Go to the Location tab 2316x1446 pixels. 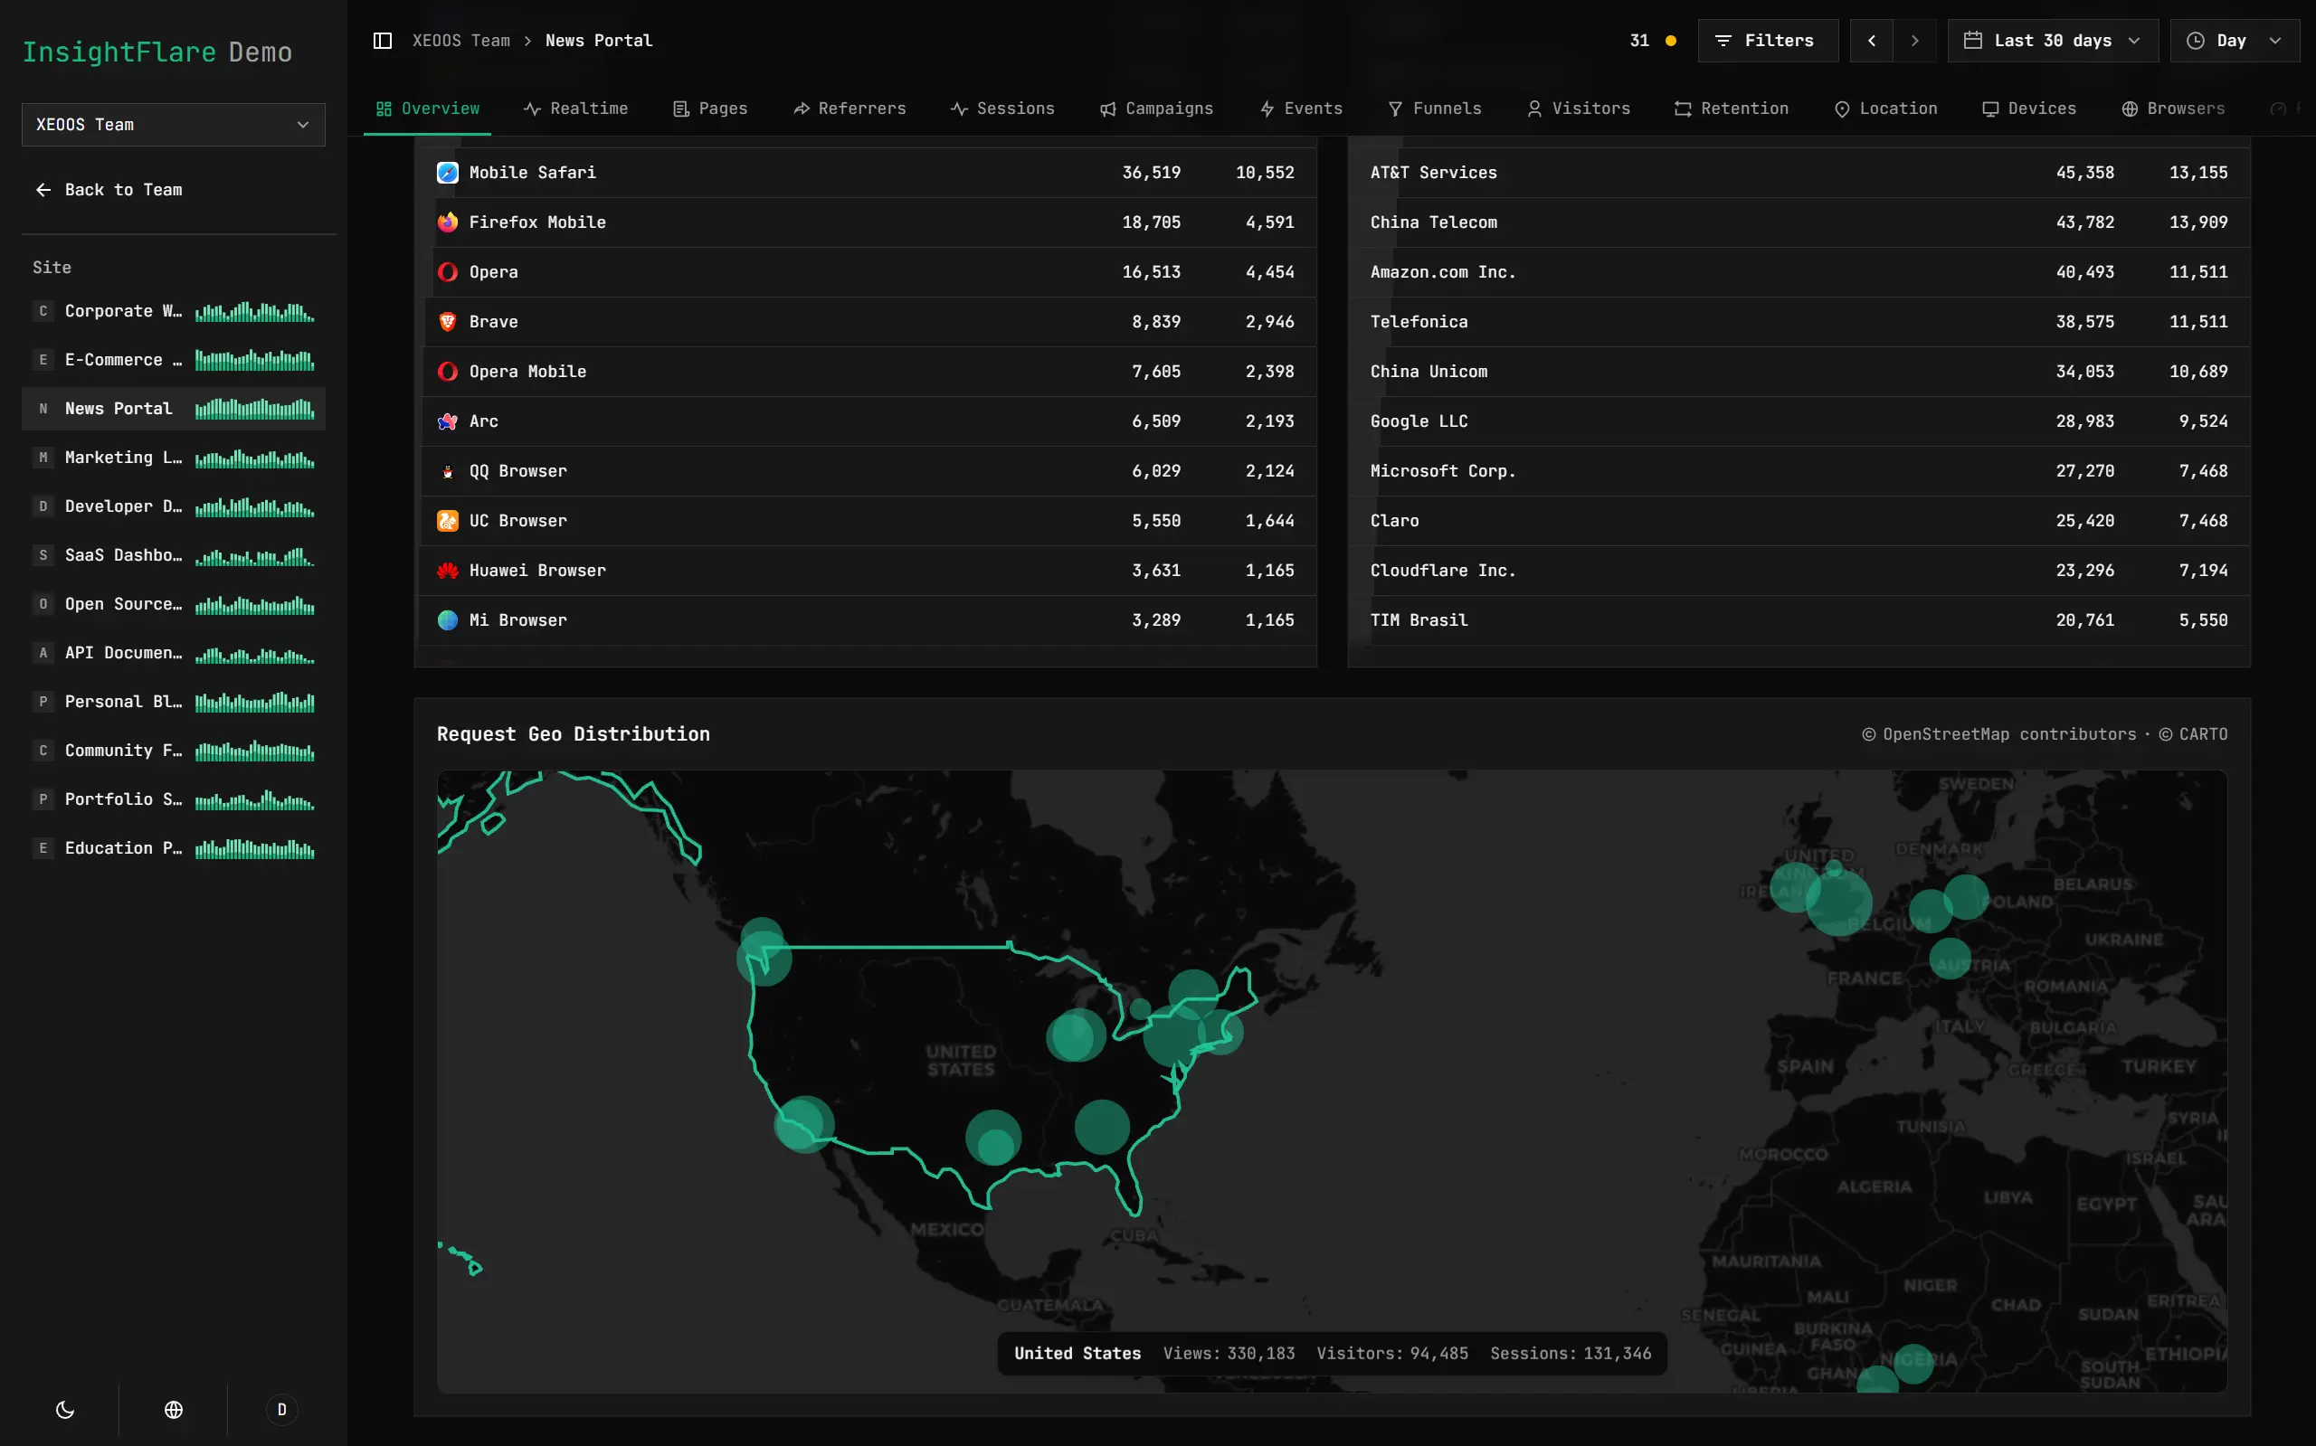point(1885,109)
